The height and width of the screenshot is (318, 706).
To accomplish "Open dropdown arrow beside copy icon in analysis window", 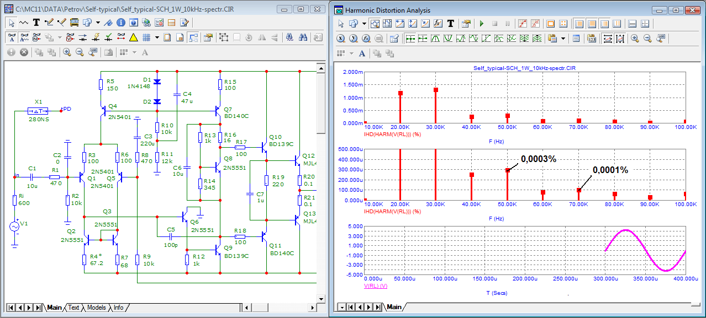I will pos(364,24).
